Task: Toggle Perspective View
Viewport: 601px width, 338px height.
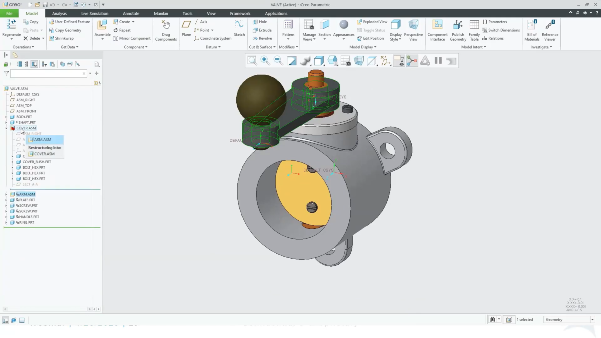Action: (413, 29)
